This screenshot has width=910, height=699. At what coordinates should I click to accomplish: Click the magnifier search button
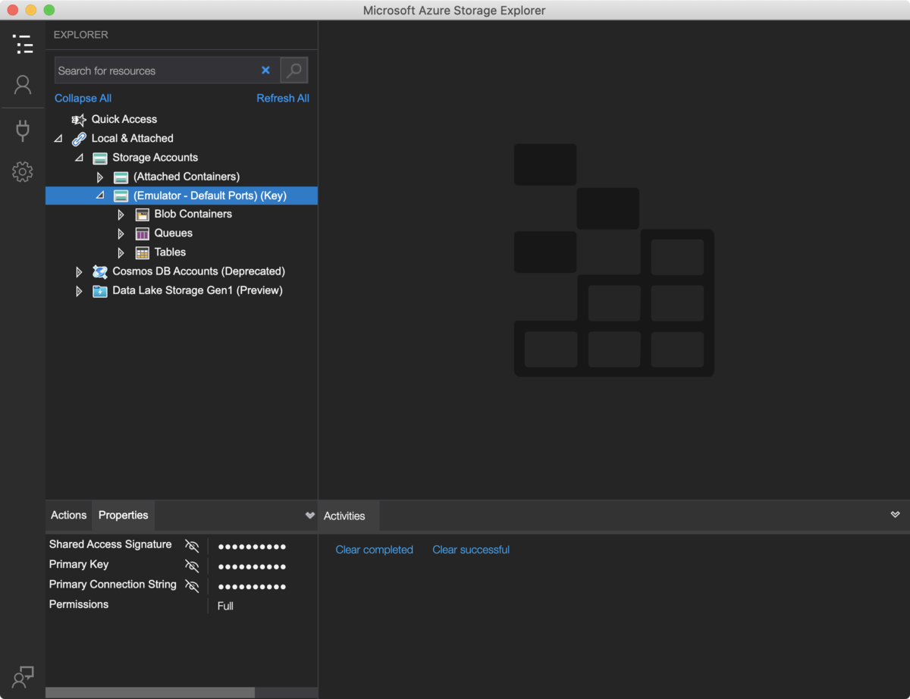click(x=294, y=71)
